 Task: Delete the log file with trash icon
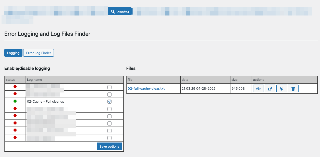click(x=293, y=88)
